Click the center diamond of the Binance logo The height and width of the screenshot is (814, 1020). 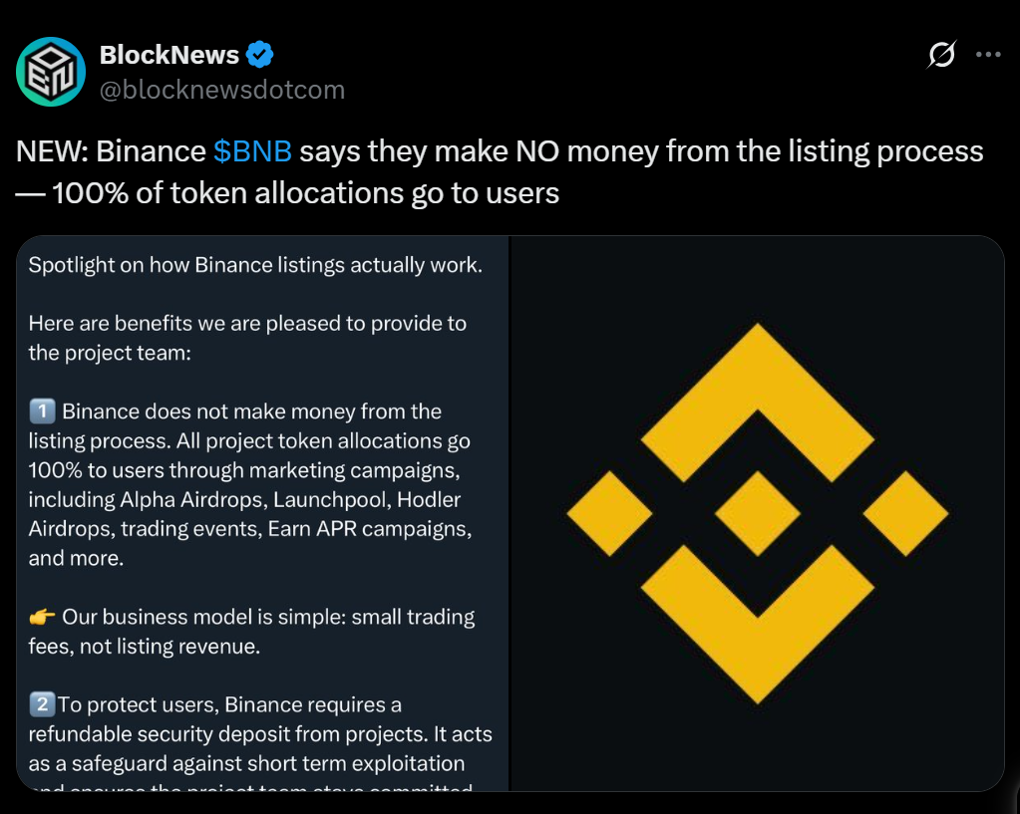757,513
